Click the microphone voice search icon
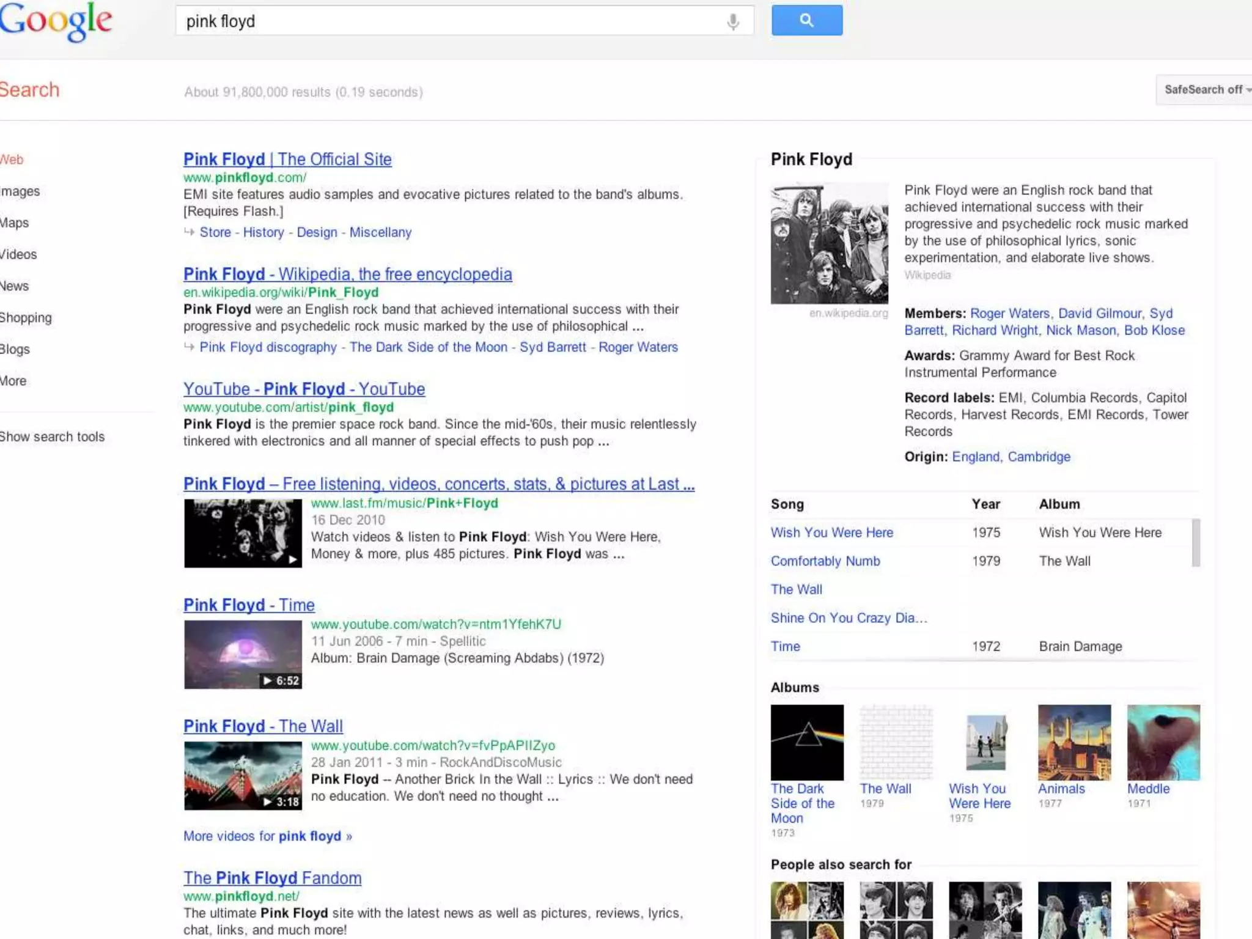The image size is (1252, 939). (732, 22)
